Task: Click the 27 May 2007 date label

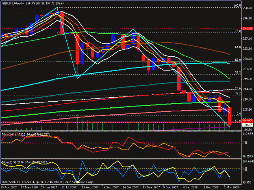Action: tap(30, 188)
